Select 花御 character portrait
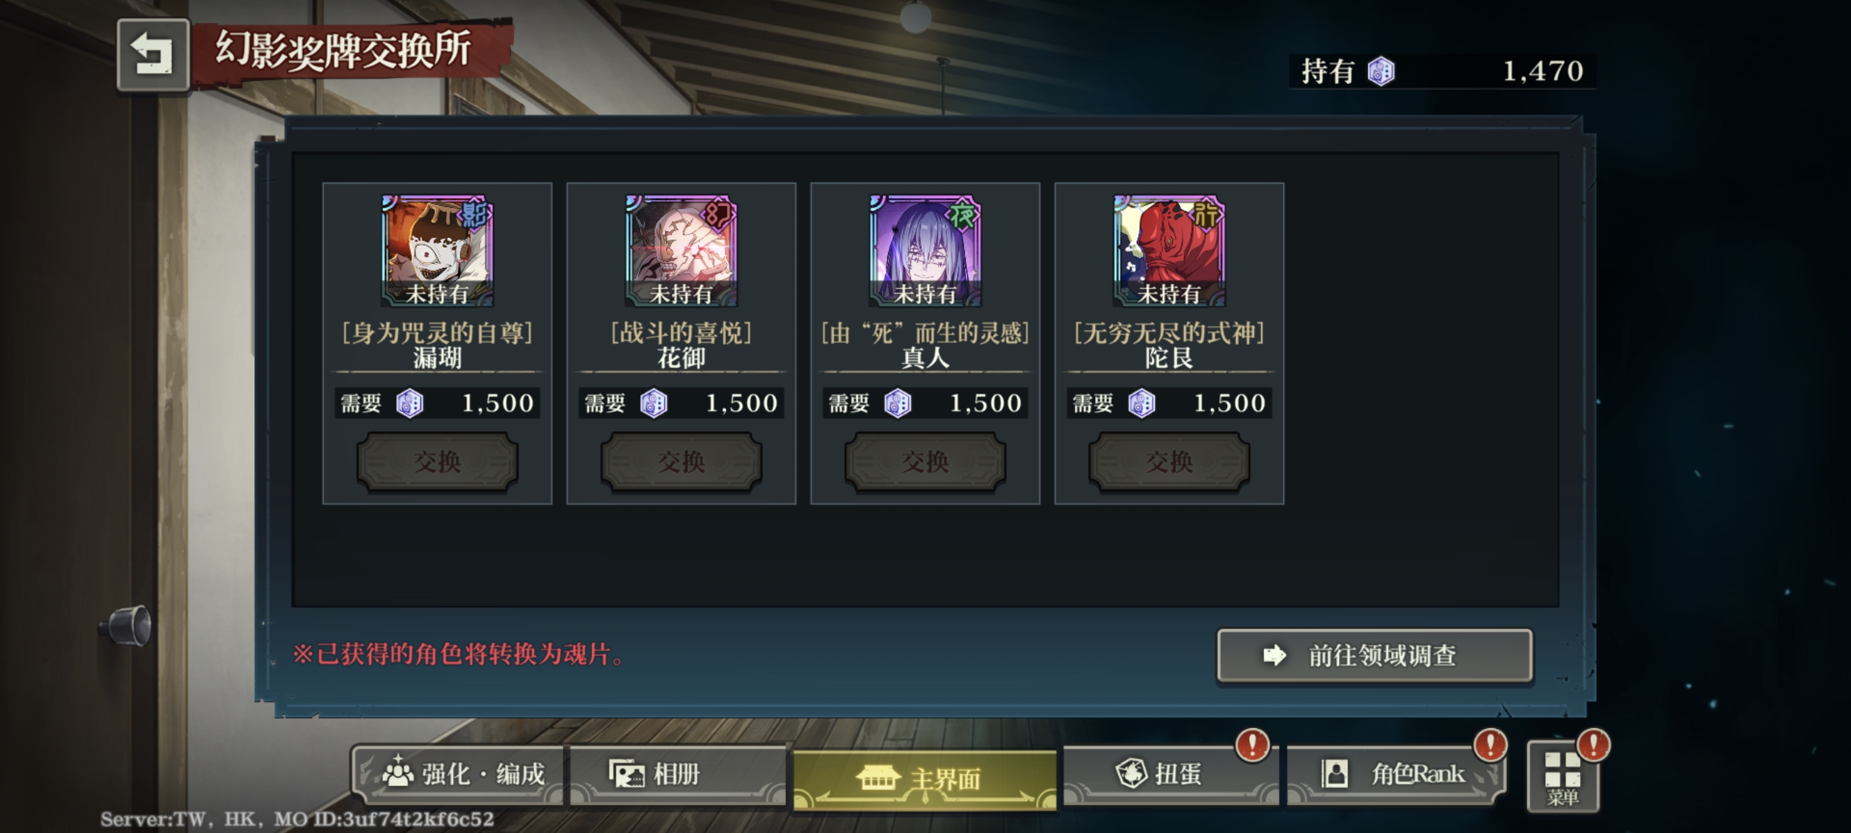The height and width of the screenshot is (833, 1851). (x=681, y=250)
